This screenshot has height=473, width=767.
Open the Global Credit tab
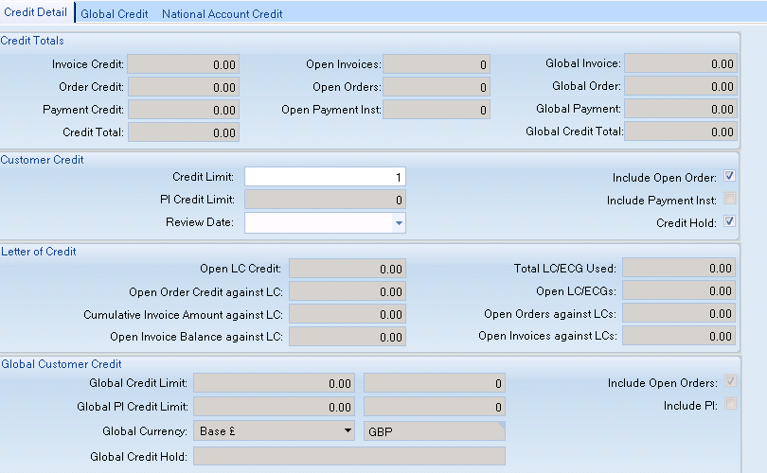(115, 14)
